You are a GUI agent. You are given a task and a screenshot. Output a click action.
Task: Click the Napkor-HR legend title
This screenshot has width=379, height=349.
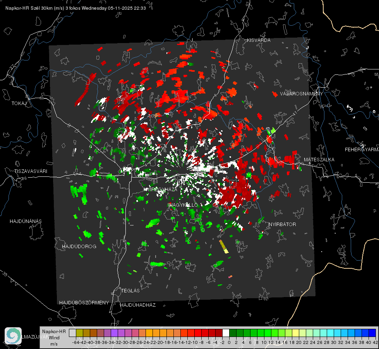(x=54, y=332)
